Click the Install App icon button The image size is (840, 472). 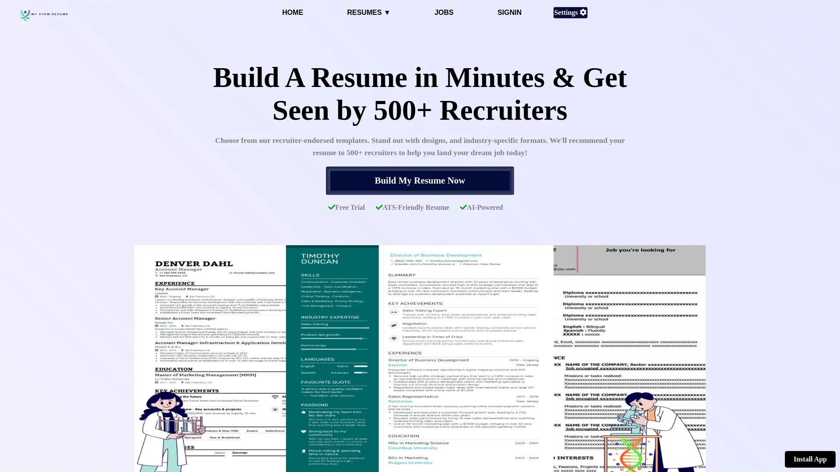point(810,459)
